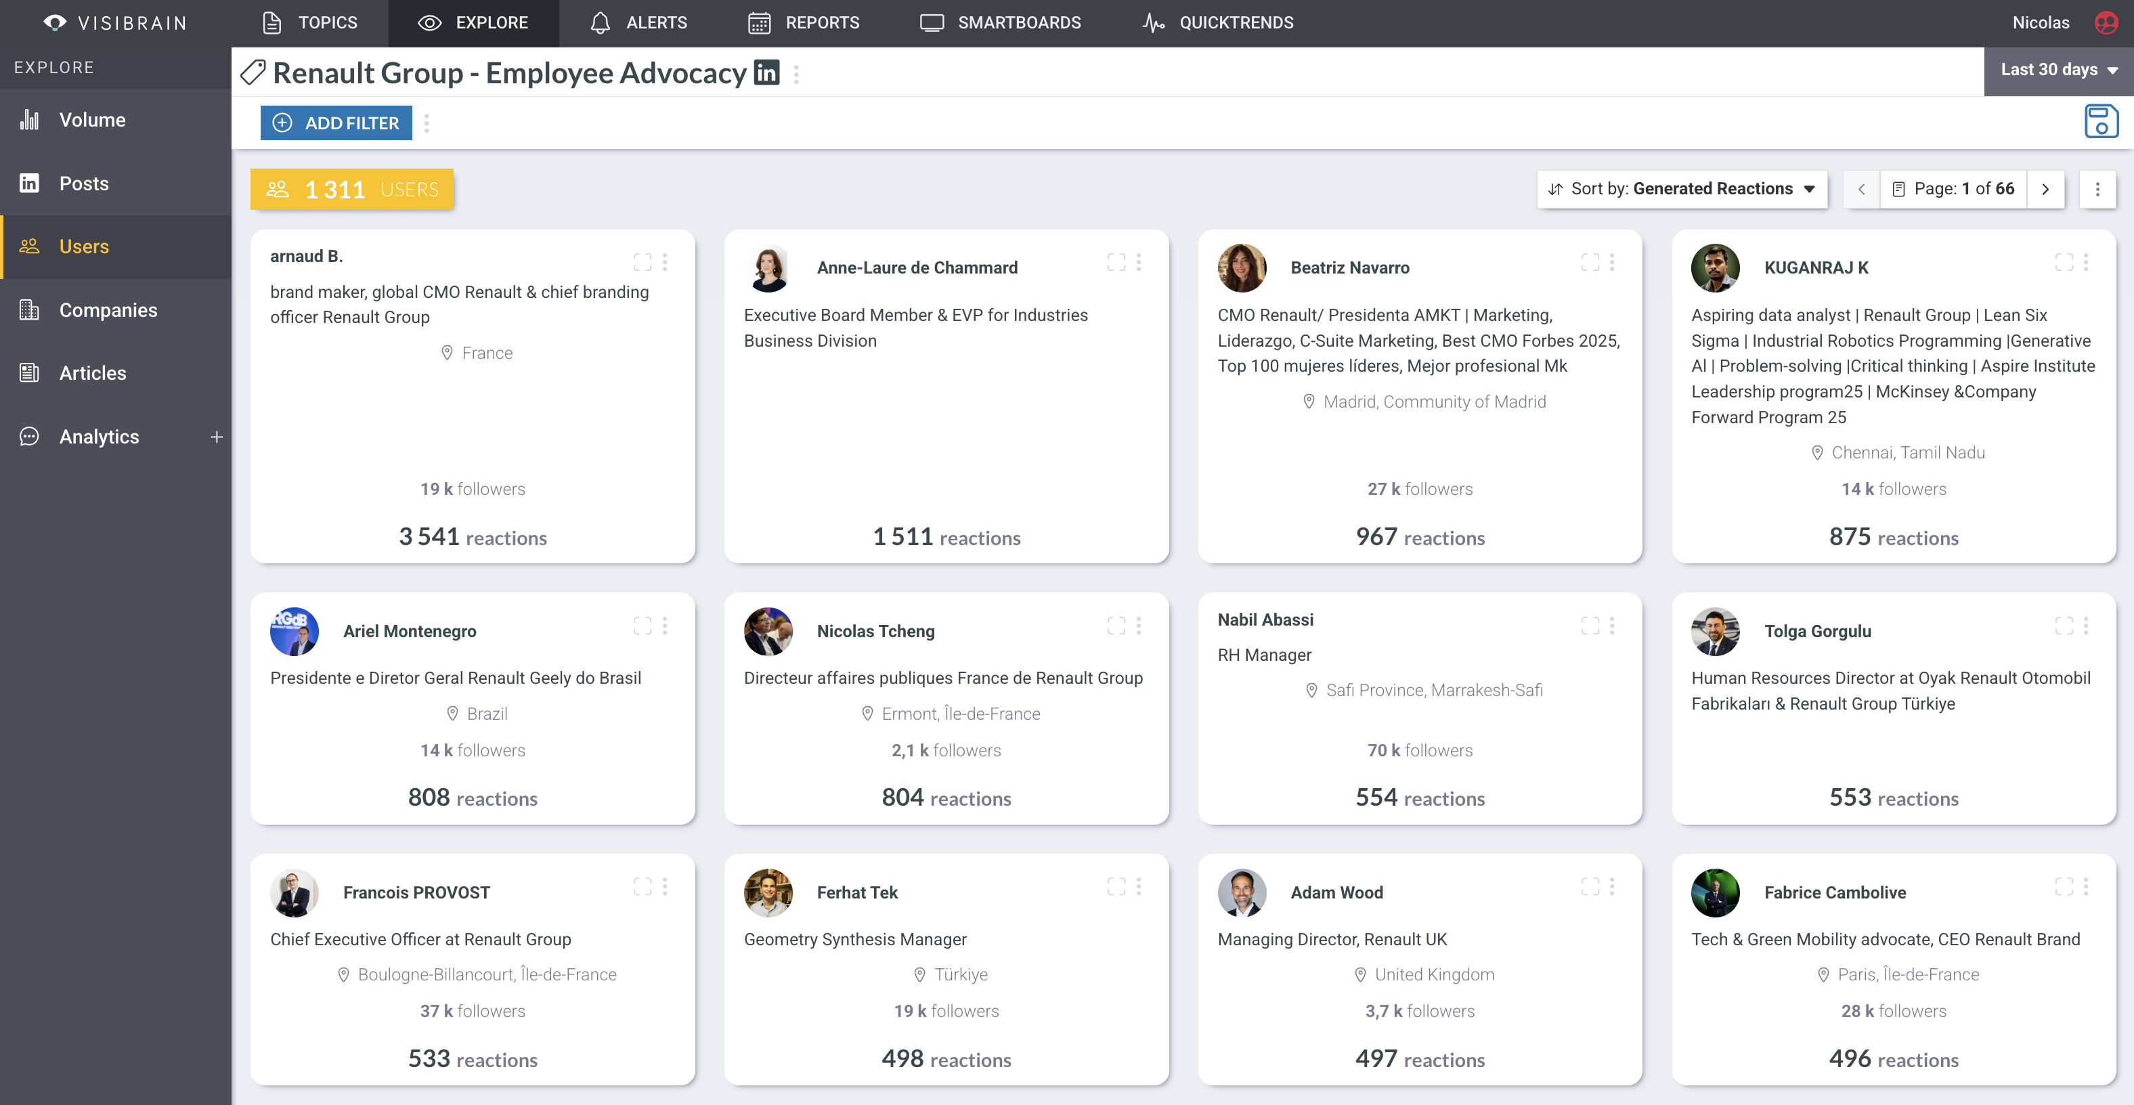The image size is (2134, 1105).
Task: Click Beatriz Navarro's profile photo
Action: (x=1242, y=268)
